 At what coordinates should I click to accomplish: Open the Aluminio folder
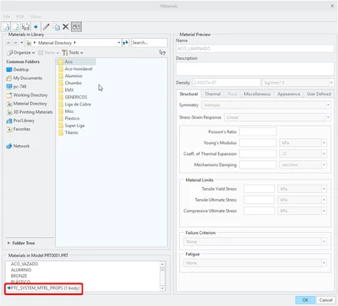click(x=70, y=76)
